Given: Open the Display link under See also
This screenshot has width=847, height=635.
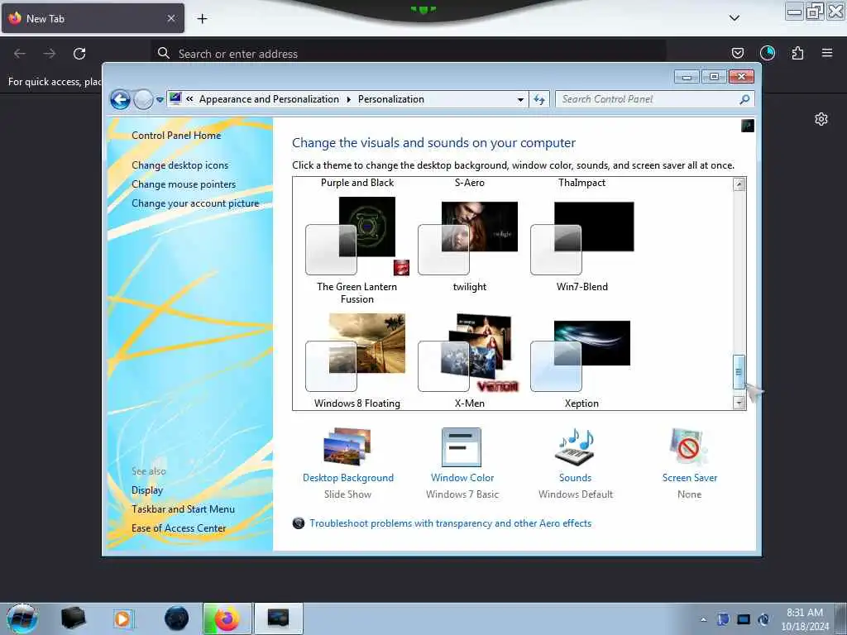Looking at the screenshot, I should tap(147, 490).
